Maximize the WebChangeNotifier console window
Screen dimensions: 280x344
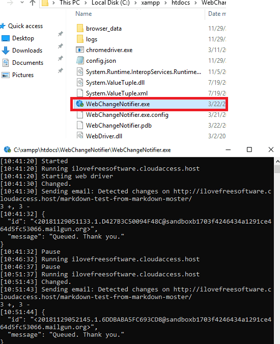pyautogui.click(x=249, y=150)
